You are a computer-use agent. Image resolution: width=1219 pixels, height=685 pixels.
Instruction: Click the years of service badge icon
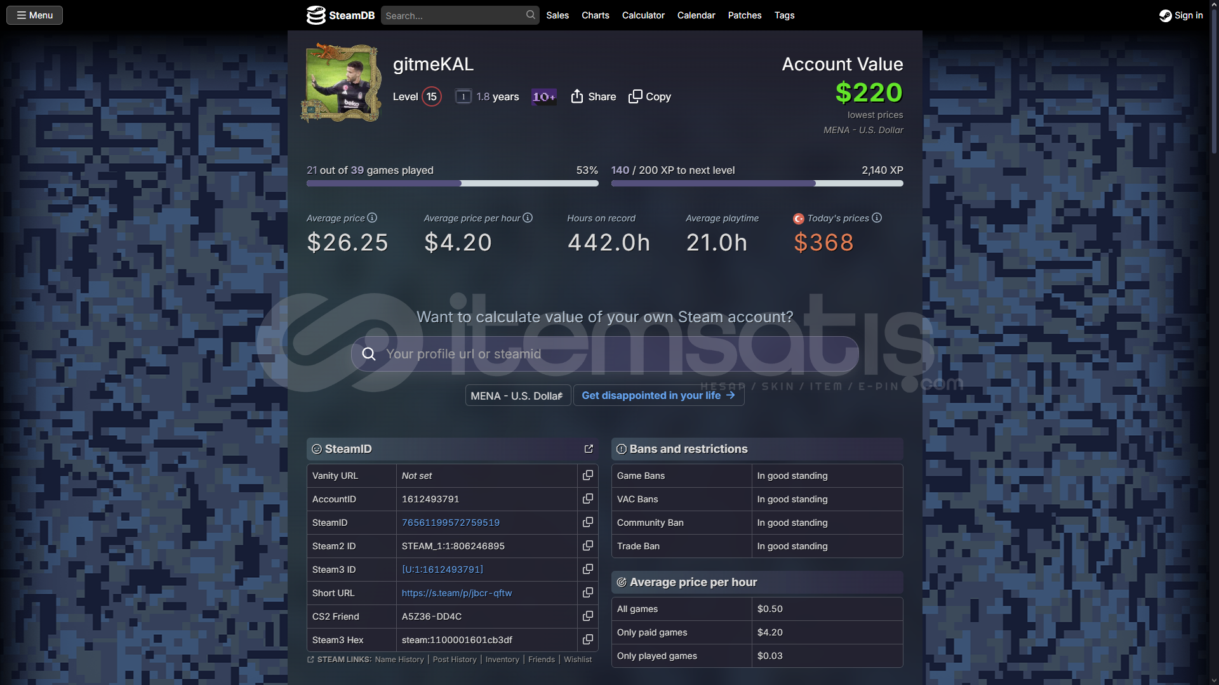(x=463, y=96)
